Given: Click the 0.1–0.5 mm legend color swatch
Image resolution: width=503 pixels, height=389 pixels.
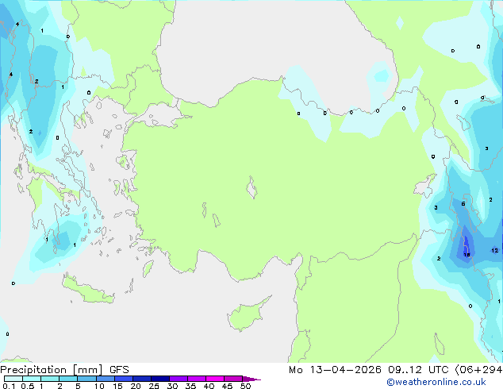Looking at the screenshot, I should pyautogui.click(x=13, y=379).
